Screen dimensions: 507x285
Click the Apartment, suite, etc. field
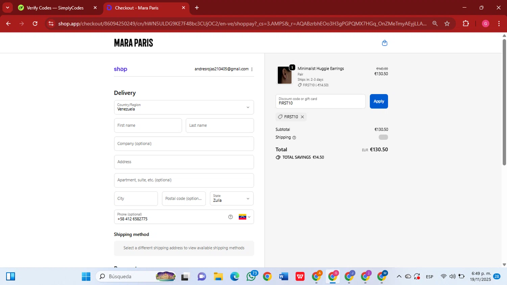pyautogui.click(x=184, y=180)
